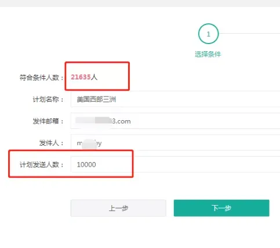Click the step 1 circle indicator
Viewport: 280px width, 248px height.
(x=208, y=34)
